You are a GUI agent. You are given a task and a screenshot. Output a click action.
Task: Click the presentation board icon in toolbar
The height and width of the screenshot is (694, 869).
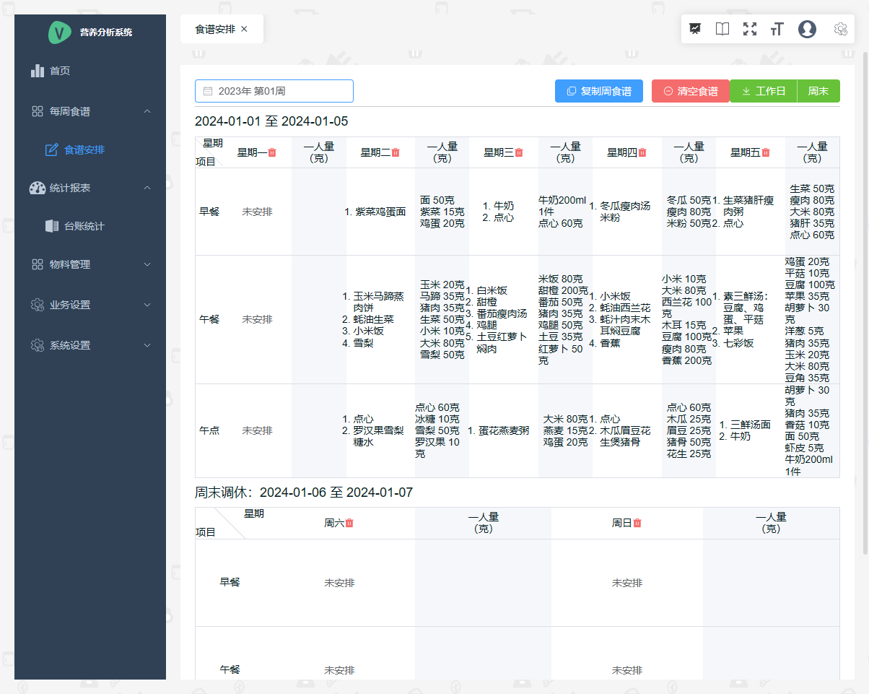tap(695, 29)
